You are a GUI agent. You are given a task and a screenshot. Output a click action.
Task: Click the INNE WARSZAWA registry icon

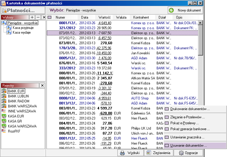click(x=4, y=111)
